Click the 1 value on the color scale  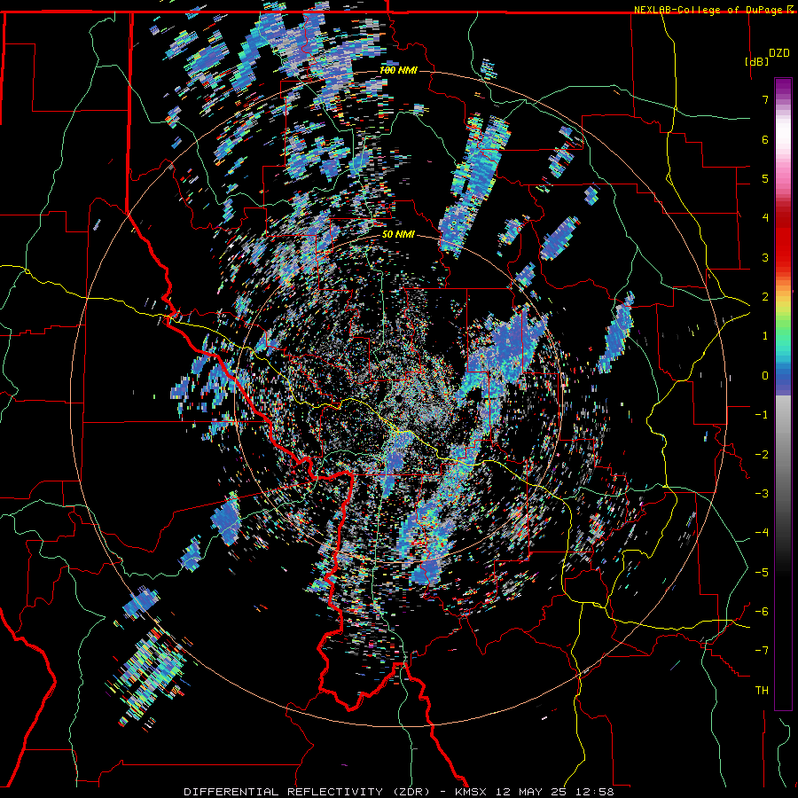click(765, 336)
